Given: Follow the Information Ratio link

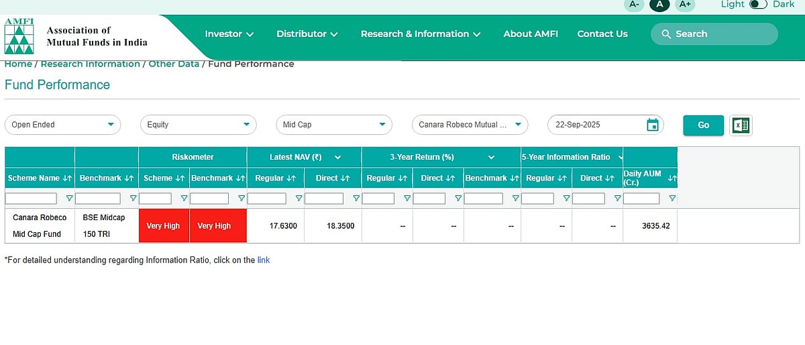Looking at the screenshot, I should pos(264,260).
